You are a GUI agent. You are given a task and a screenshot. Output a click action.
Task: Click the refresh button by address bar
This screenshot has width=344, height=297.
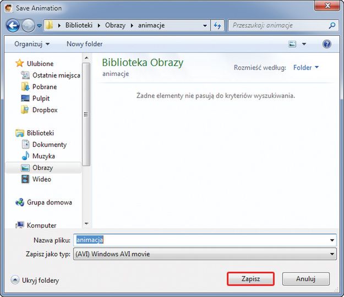(x=217, y=26)
